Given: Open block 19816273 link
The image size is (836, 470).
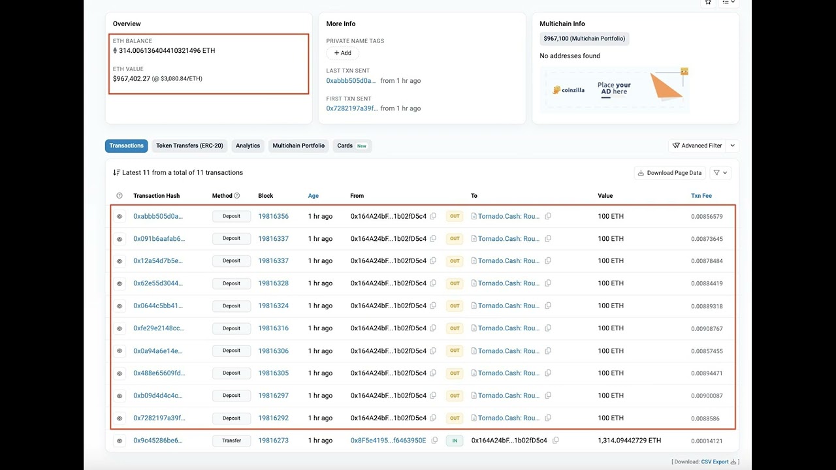Looking at the screenshot, I should 273,441.
